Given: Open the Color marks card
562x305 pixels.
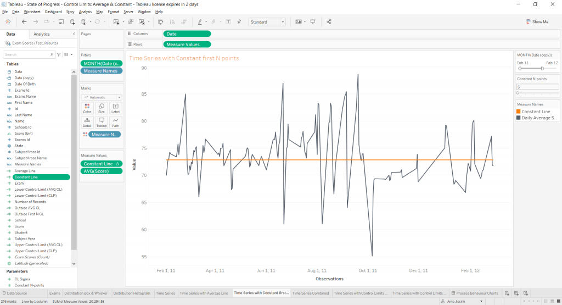Looking at the screenshot, I should (87, 108).
